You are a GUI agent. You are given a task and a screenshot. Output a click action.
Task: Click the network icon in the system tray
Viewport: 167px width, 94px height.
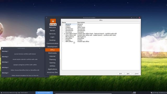151,93
